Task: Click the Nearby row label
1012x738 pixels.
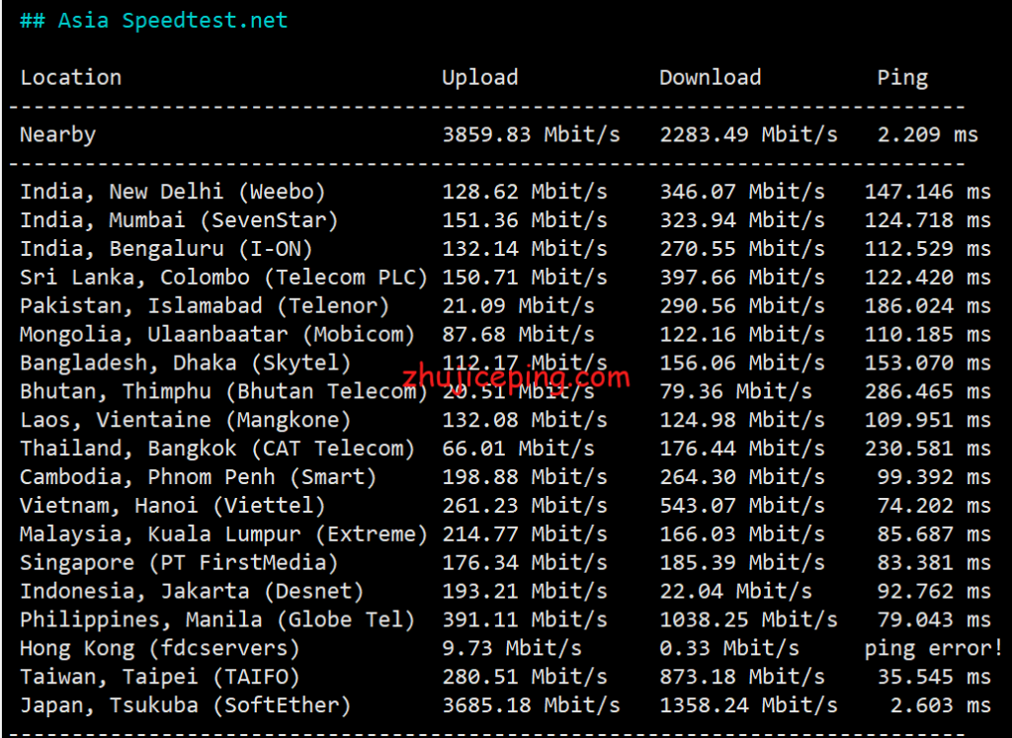Action: [58, 134]
